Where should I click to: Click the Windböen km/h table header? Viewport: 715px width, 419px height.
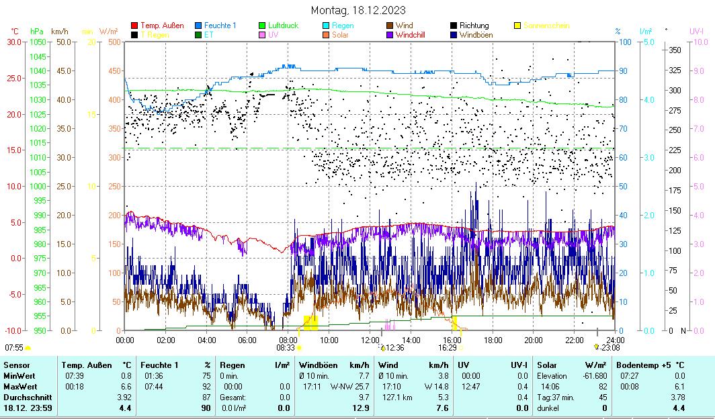tap(334, 365)
